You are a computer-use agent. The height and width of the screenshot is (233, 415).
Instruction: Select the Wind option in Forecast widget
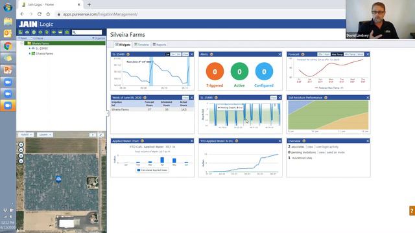point(361,54)
